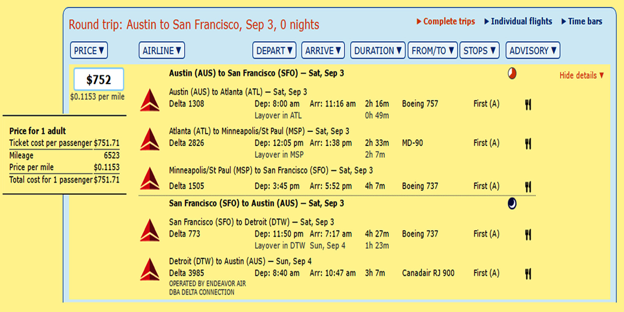Expand the ADVISORY filter dropdown

[x=533, y=51]
